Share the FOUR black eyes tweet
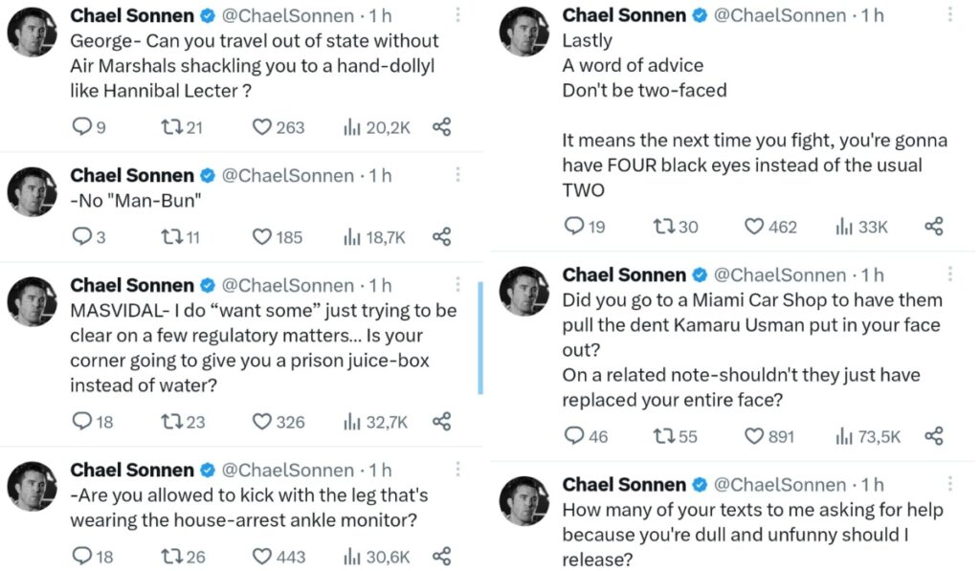Image resolution: width=980 pixels, height=571 pixels. pyautogui.click(x=934, y=227)
